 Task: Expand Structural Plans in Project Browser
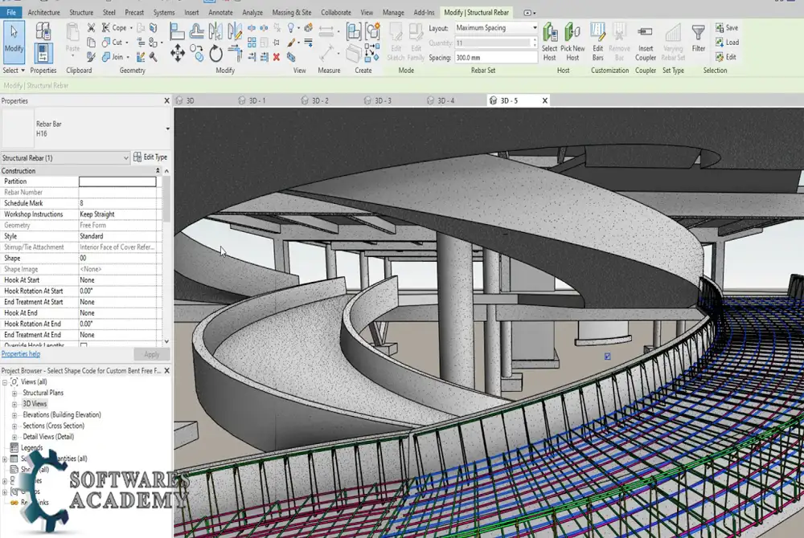pyautogui.click(x=14, y=393)
